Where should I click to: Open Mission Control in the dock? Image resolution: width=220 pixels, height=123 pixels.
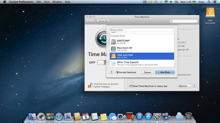(50, 117)
